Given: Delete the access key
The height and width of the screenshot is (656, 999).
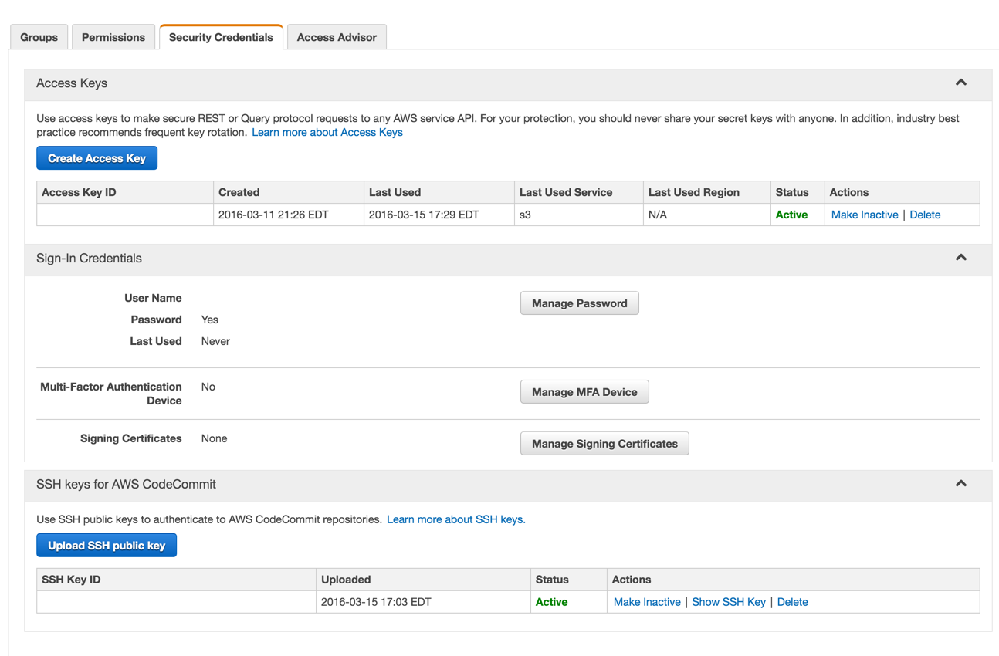Looking at the screenshot, I should (925, 215).
